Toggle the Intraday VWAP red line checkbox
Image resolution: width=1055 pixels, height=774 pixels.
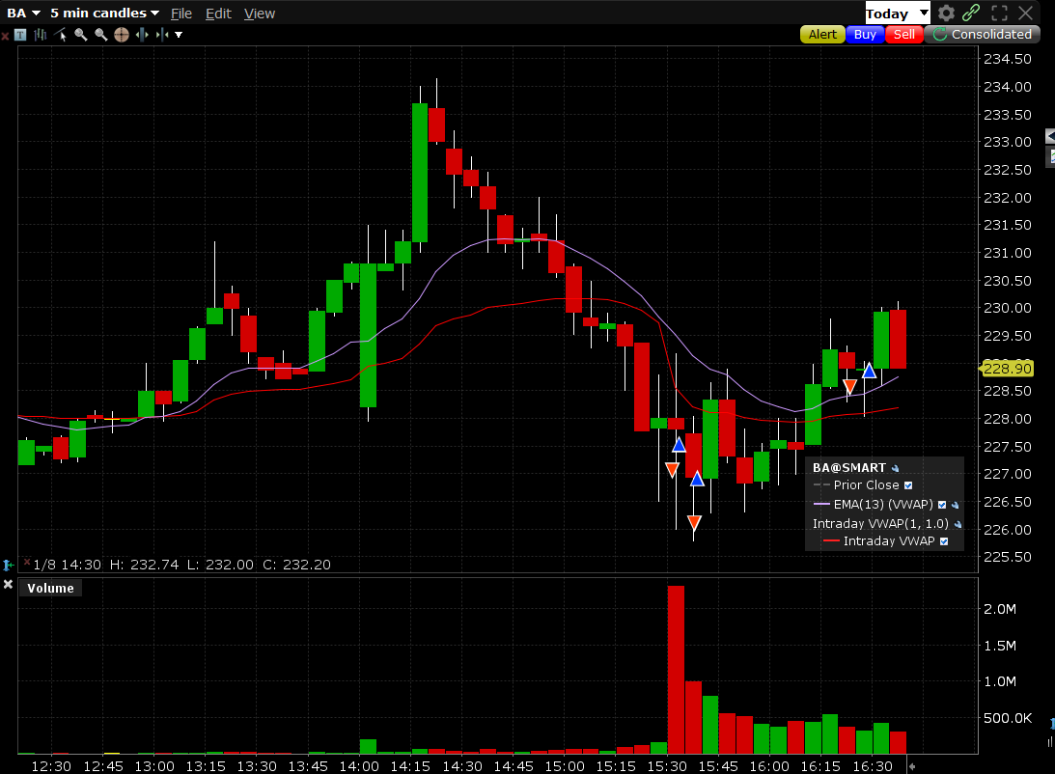(944, 541)
